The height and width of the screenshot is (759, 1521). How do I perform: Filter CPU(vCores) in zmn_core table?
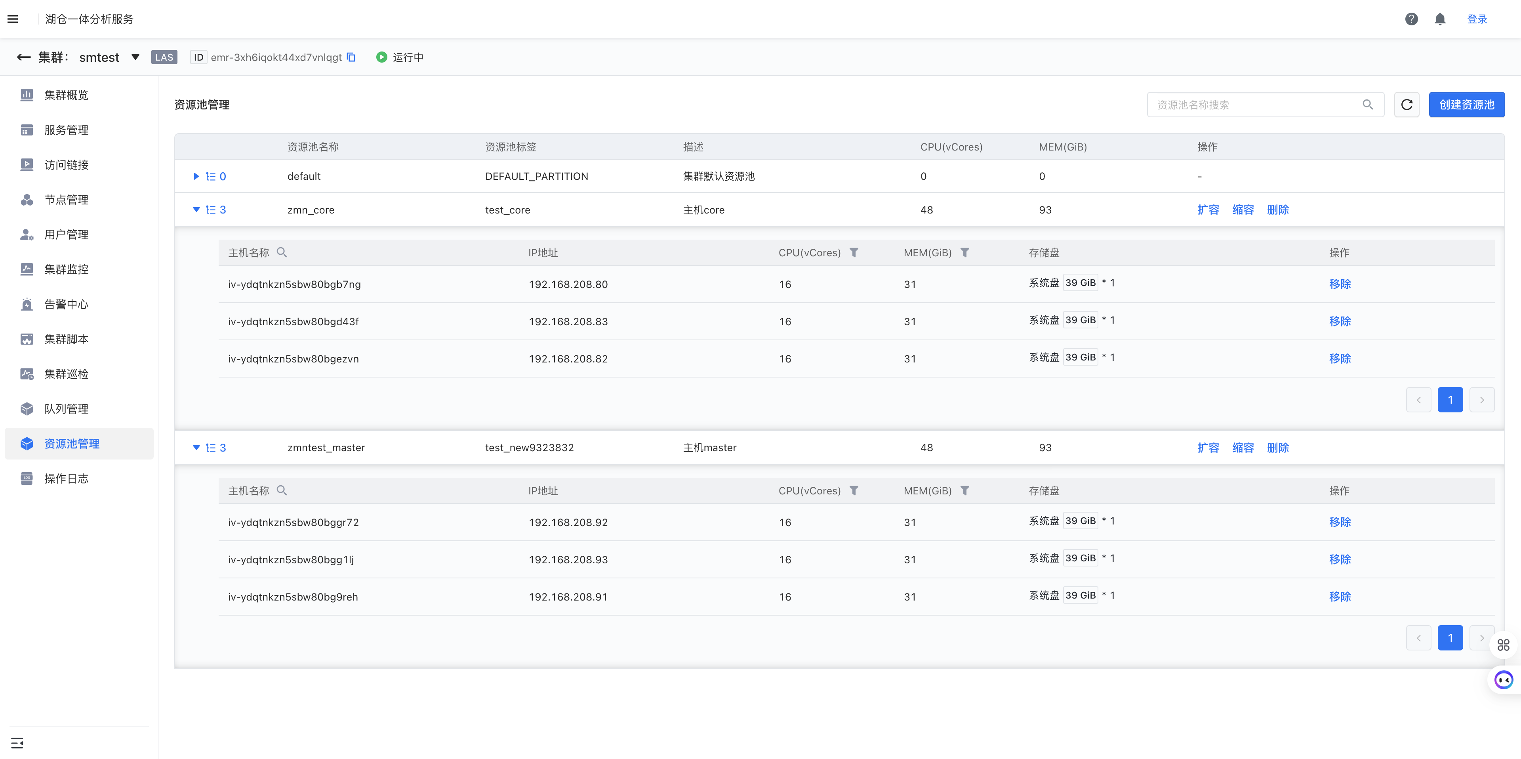tap(854, 252)
